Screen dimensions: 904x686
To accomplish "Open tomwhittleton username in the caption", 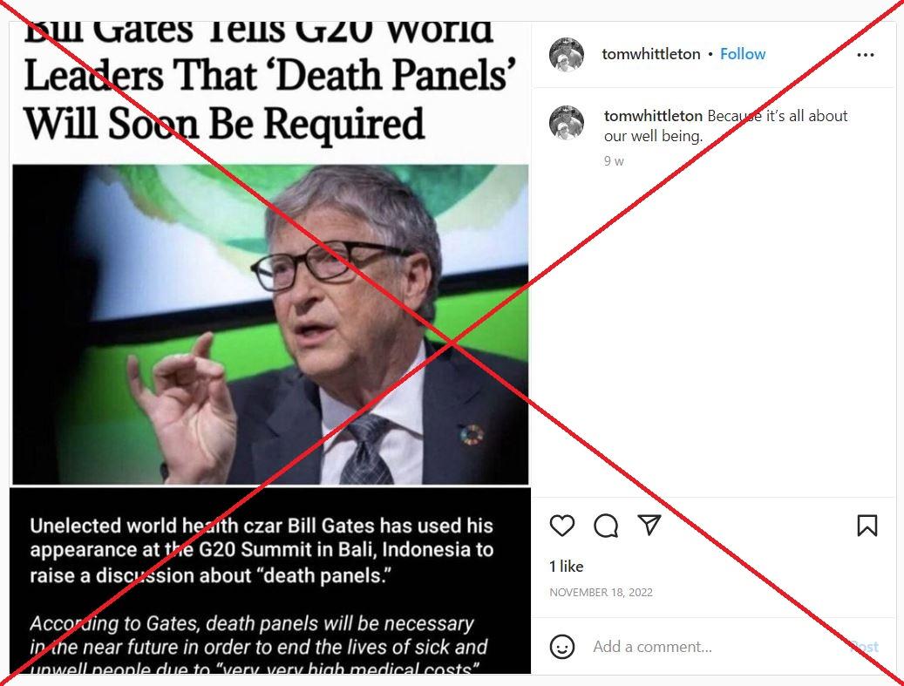I will (653, 116).
